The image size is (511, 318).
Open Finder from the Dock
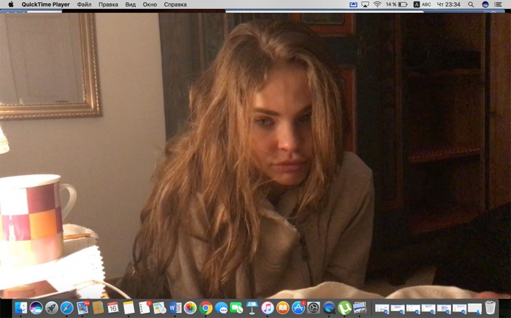(x=21, y=308)
